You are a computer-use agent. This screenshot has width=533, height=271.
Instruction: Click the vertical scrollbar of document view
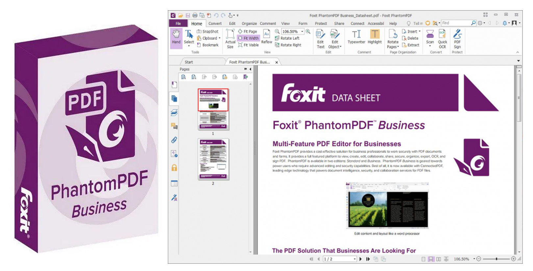pyautogui.click(x=519, y=98)
